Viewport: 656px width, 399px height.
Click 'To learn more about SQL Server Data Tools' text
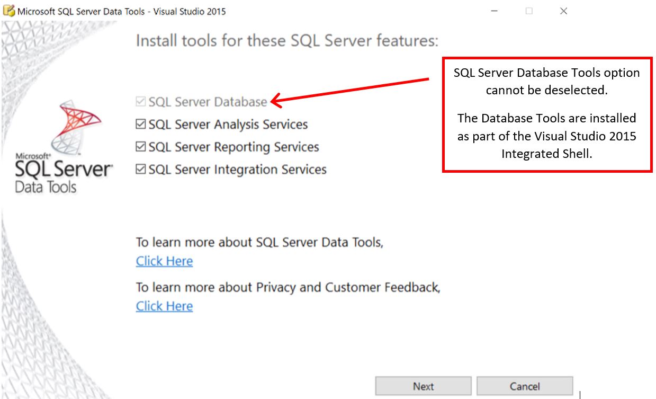pyautogui.click(x=259, y=242)
